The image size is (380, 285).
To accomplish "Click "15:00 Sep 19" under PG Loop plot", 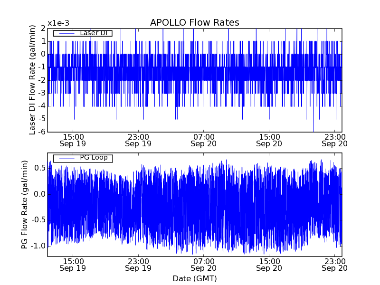I will (73, 265).
